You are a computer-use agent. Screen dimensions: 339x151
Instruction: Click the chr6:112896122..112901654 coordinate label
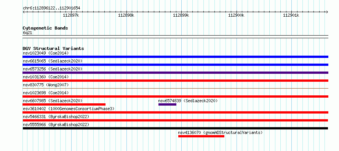[x=51, y=8]
